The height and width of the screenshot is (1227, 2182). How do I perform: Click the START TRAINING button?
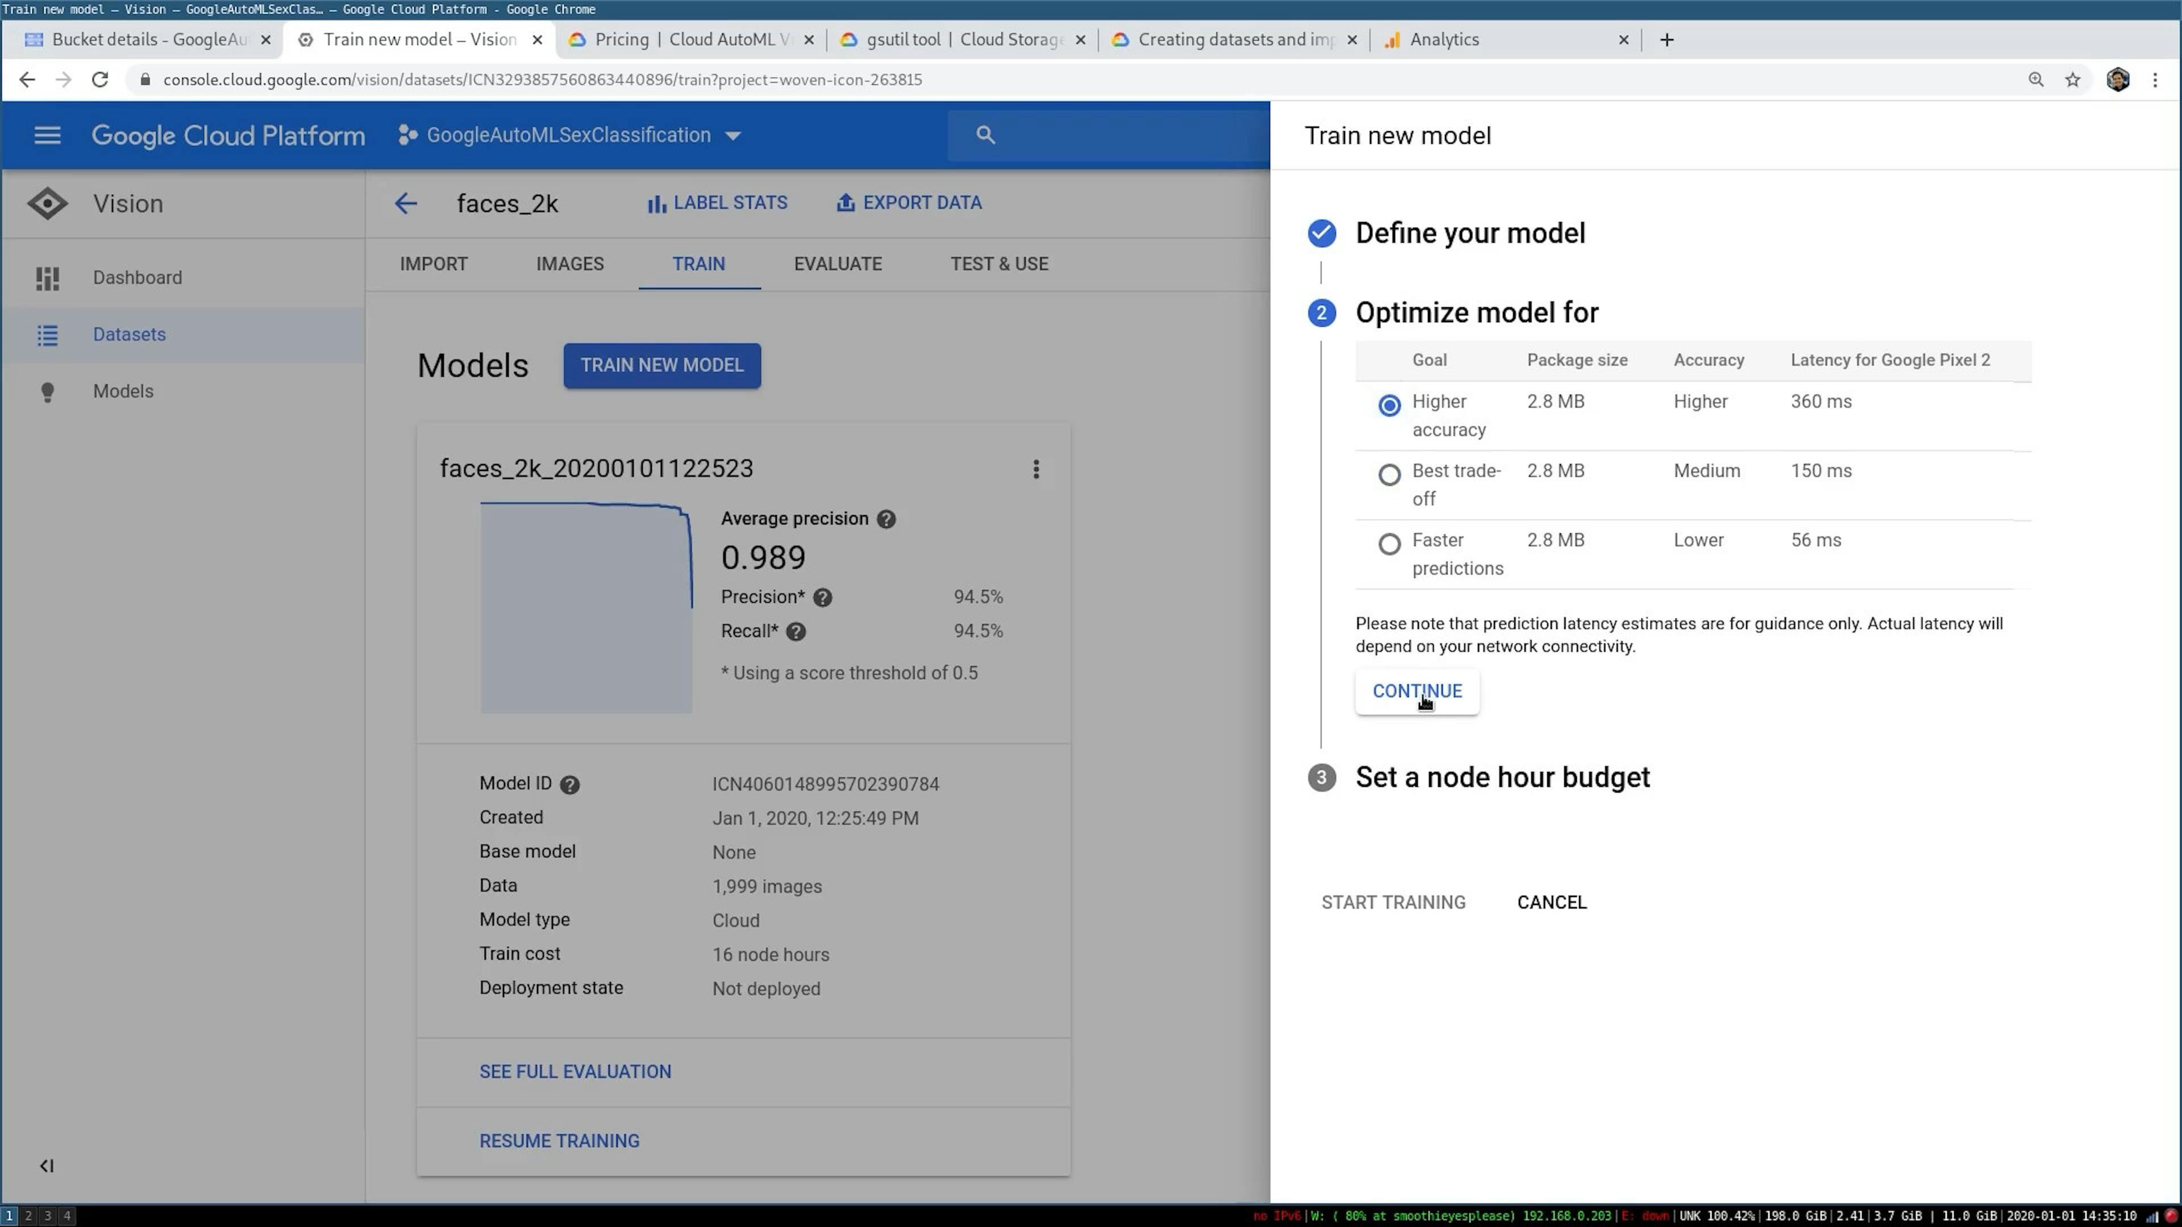tap(1393, 903)
